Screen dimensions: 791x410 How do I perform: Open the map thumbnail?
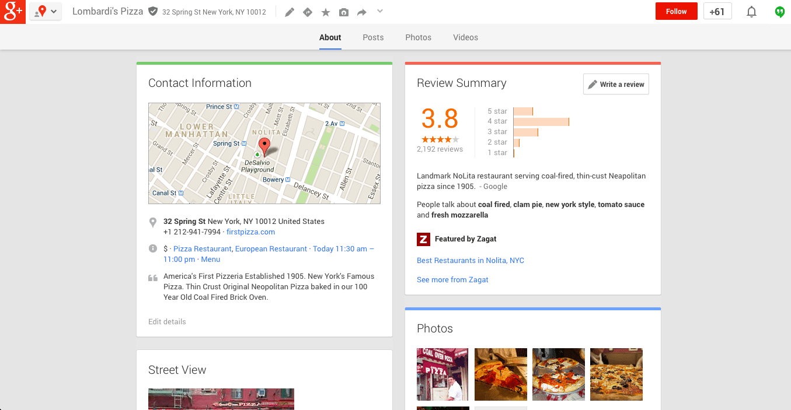coord(264,153)
